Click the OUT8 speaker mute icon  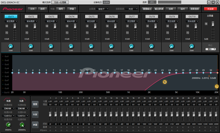coord(148,26)
